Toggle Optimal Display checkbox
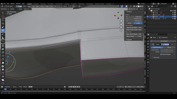The image size is (177, 99). coord(161,54)
